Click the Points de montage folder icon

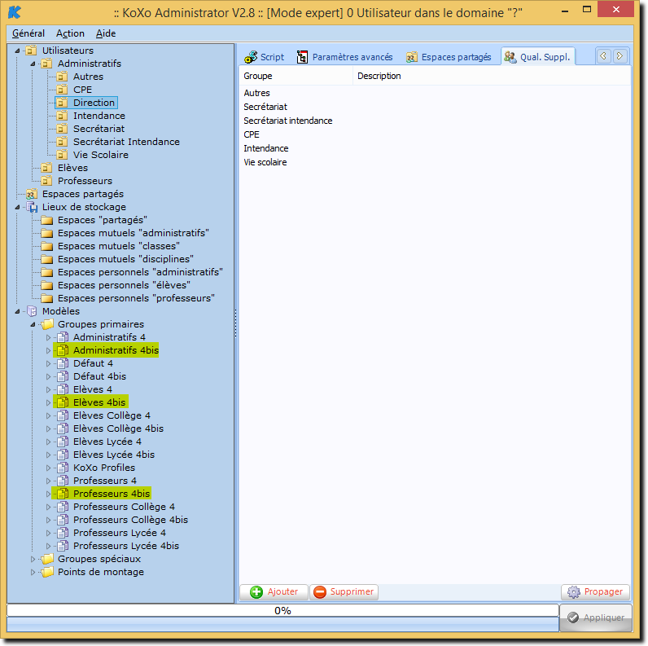[46, 572]
